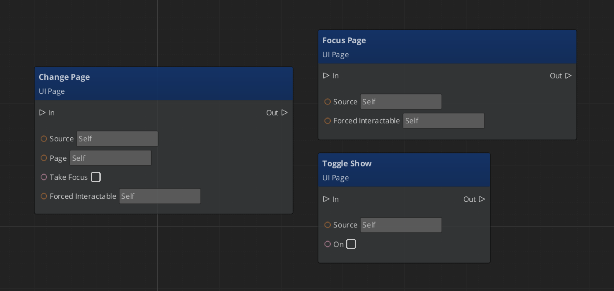Open the Source field in Change Page

tap(117, 139)
